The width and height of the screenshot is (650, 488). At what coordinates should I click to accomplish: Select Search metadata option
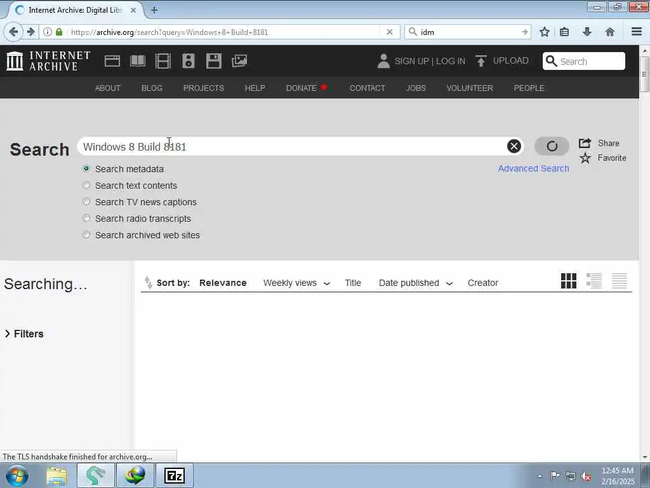tap(86, 168)
